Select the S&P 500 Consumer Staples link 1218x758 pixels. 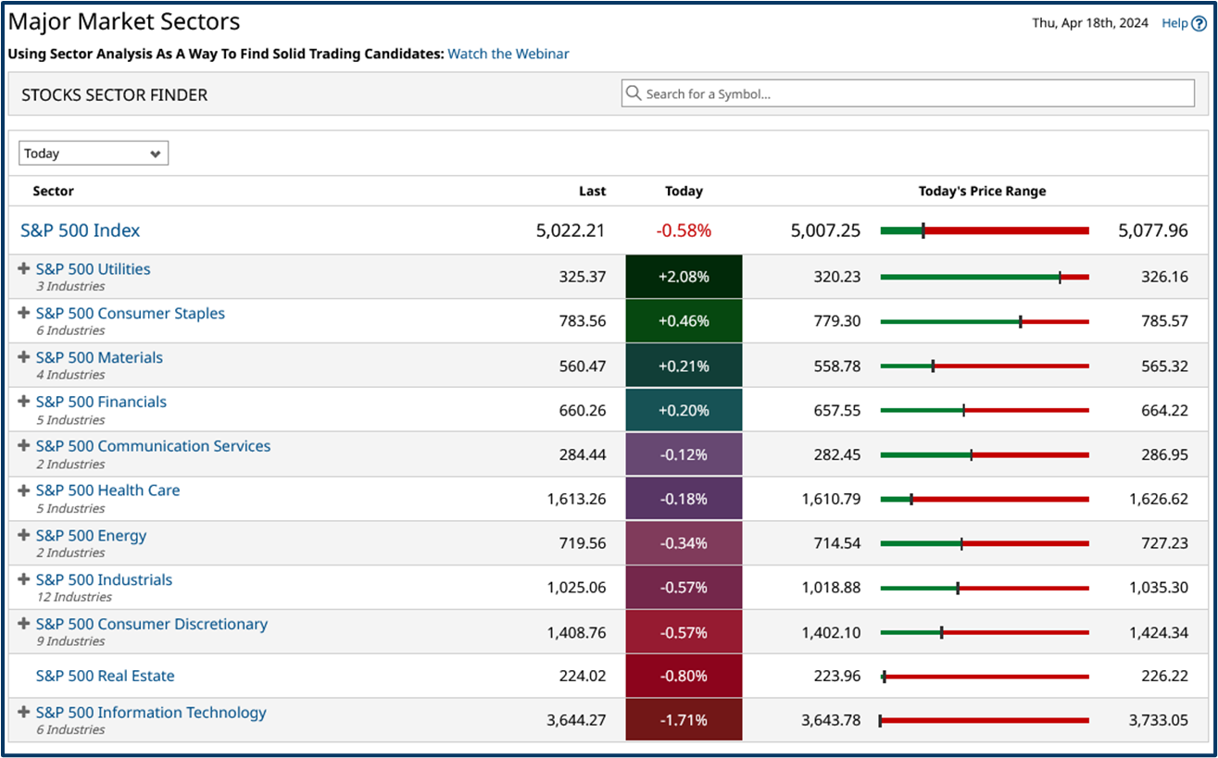[130, 313]
